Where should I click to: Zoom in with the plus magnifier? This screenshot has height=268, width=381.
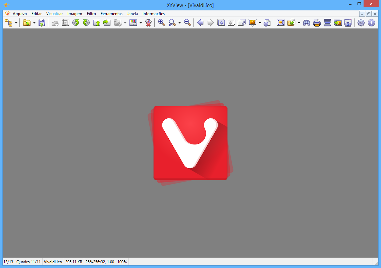[162, 23]
